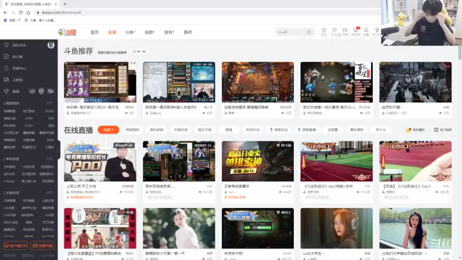Open the message icon with red badge

(x=356, y=31)
